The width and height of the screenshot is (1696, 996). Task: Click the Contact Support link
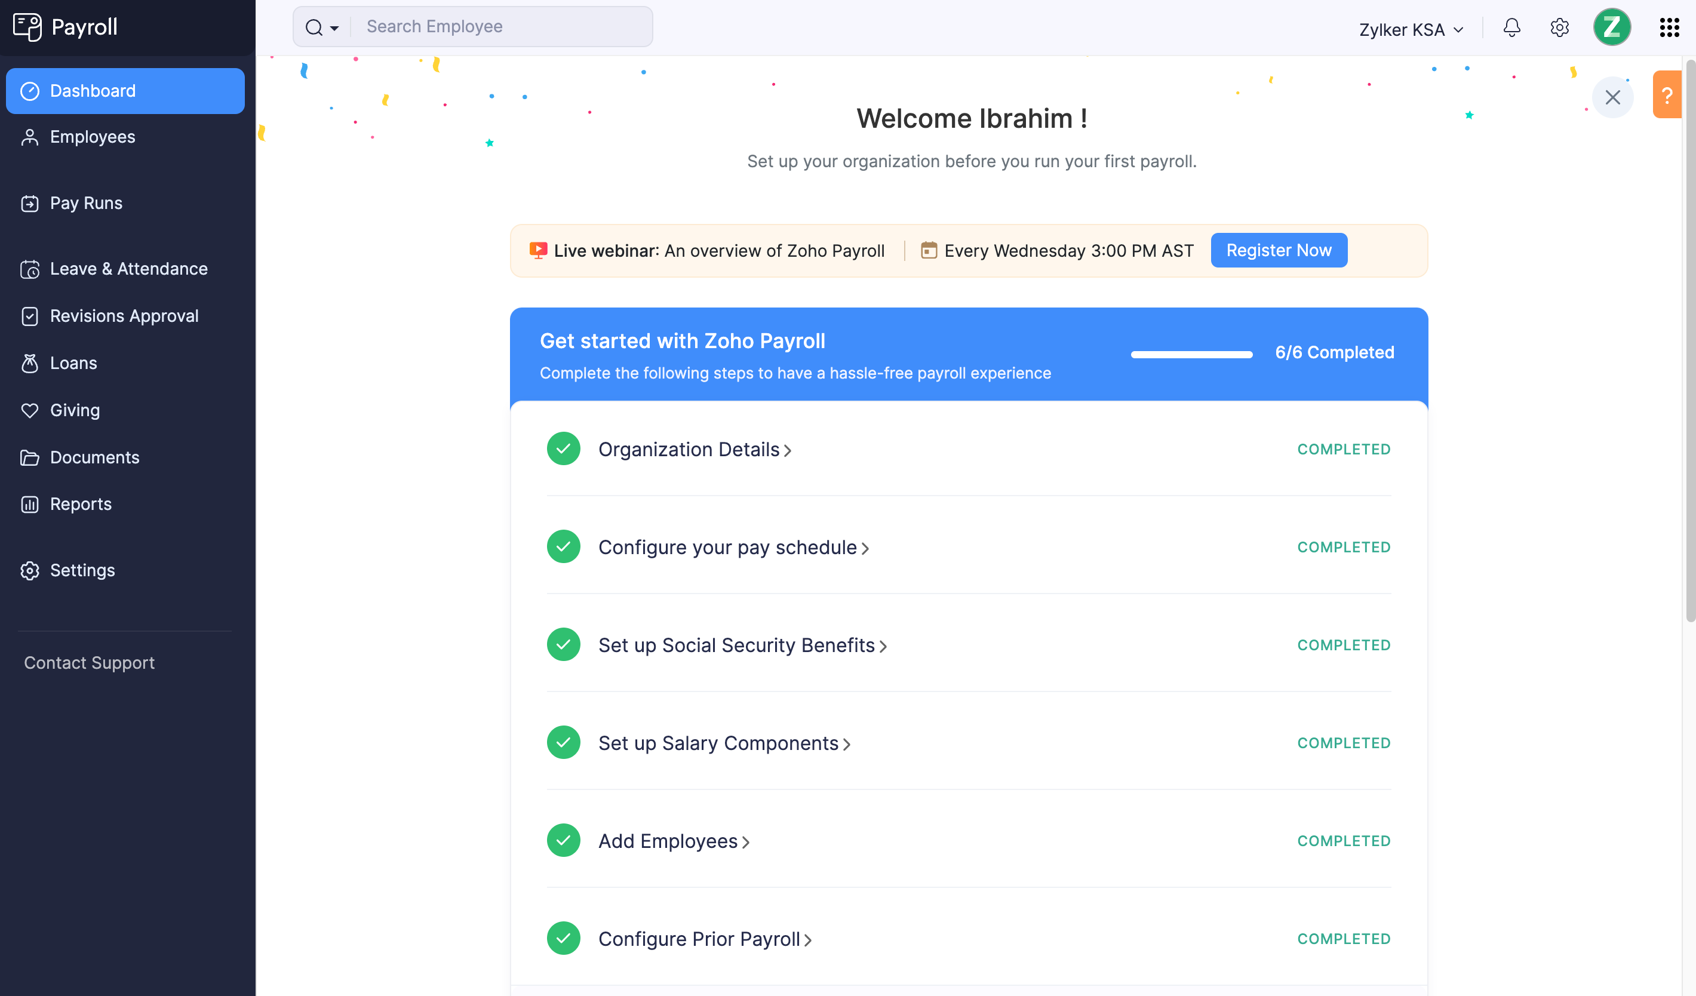point(89,662)
